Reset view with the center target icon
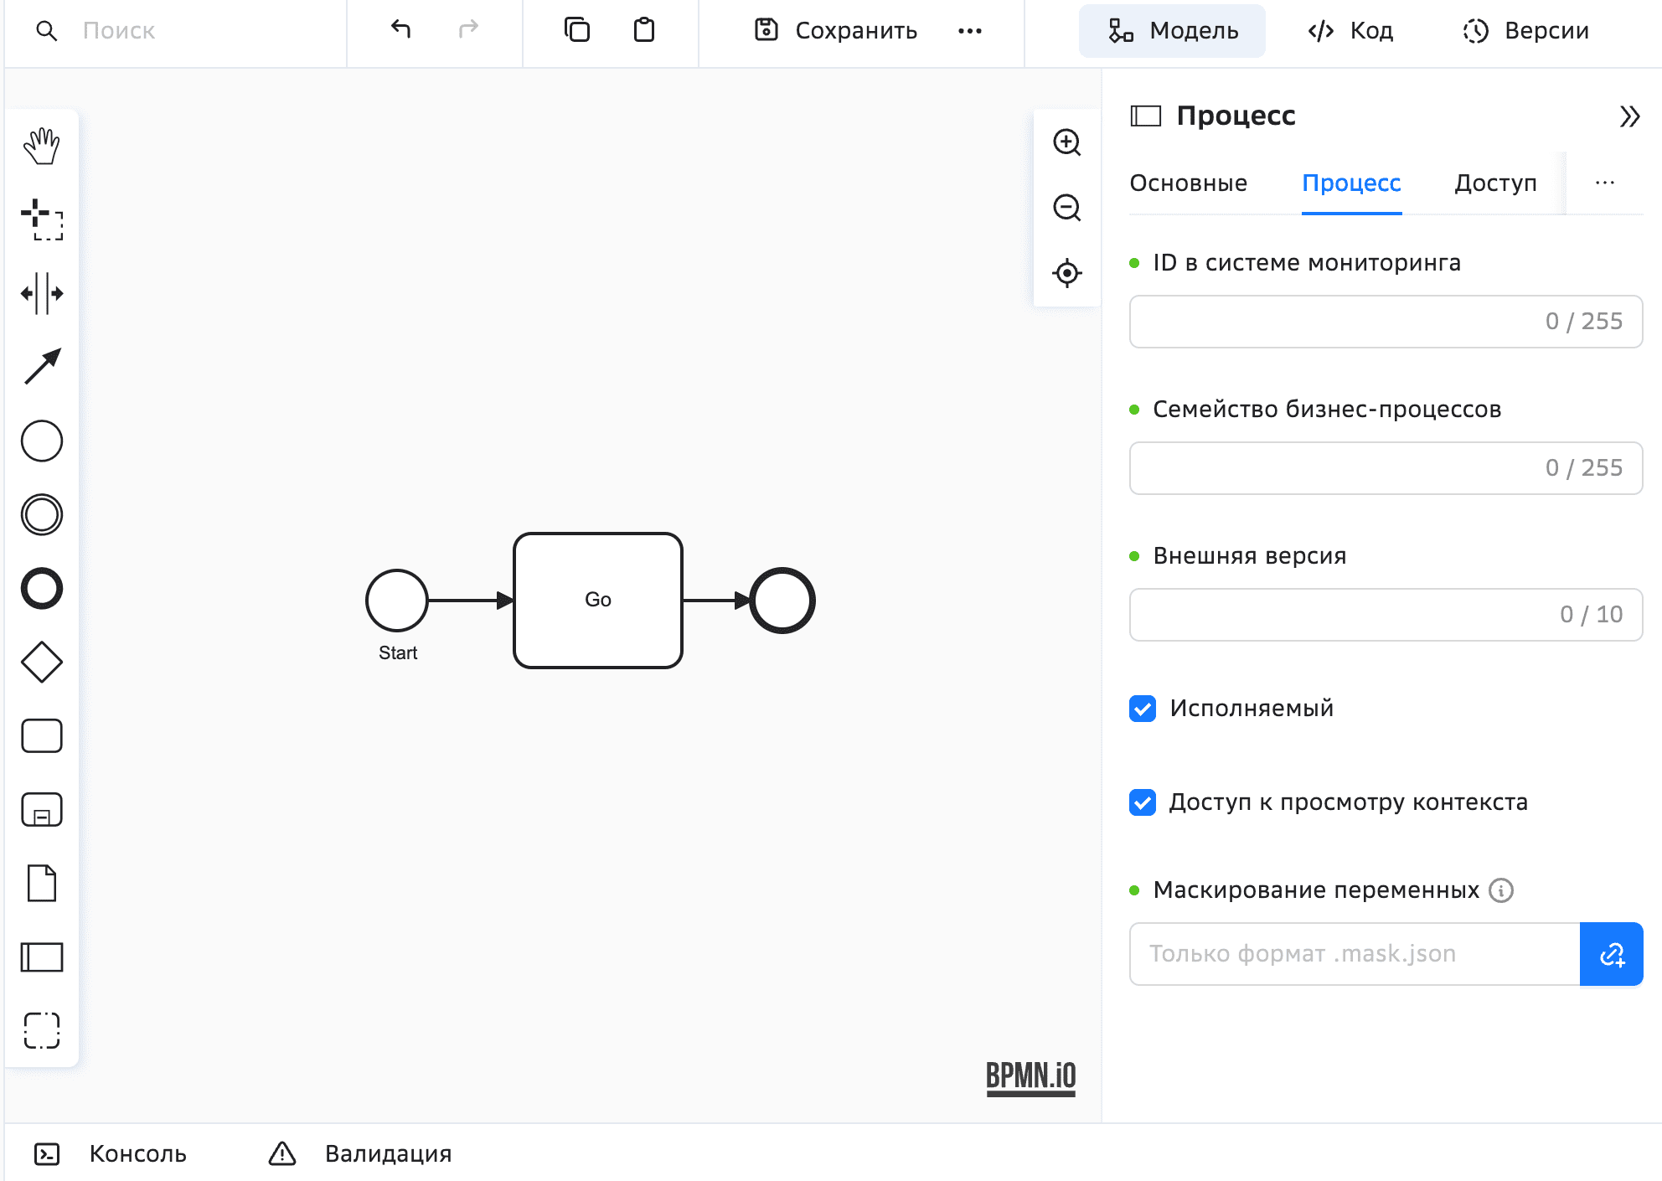Viewport: 1662px width, 1181px height. (x=1066, y=273)
